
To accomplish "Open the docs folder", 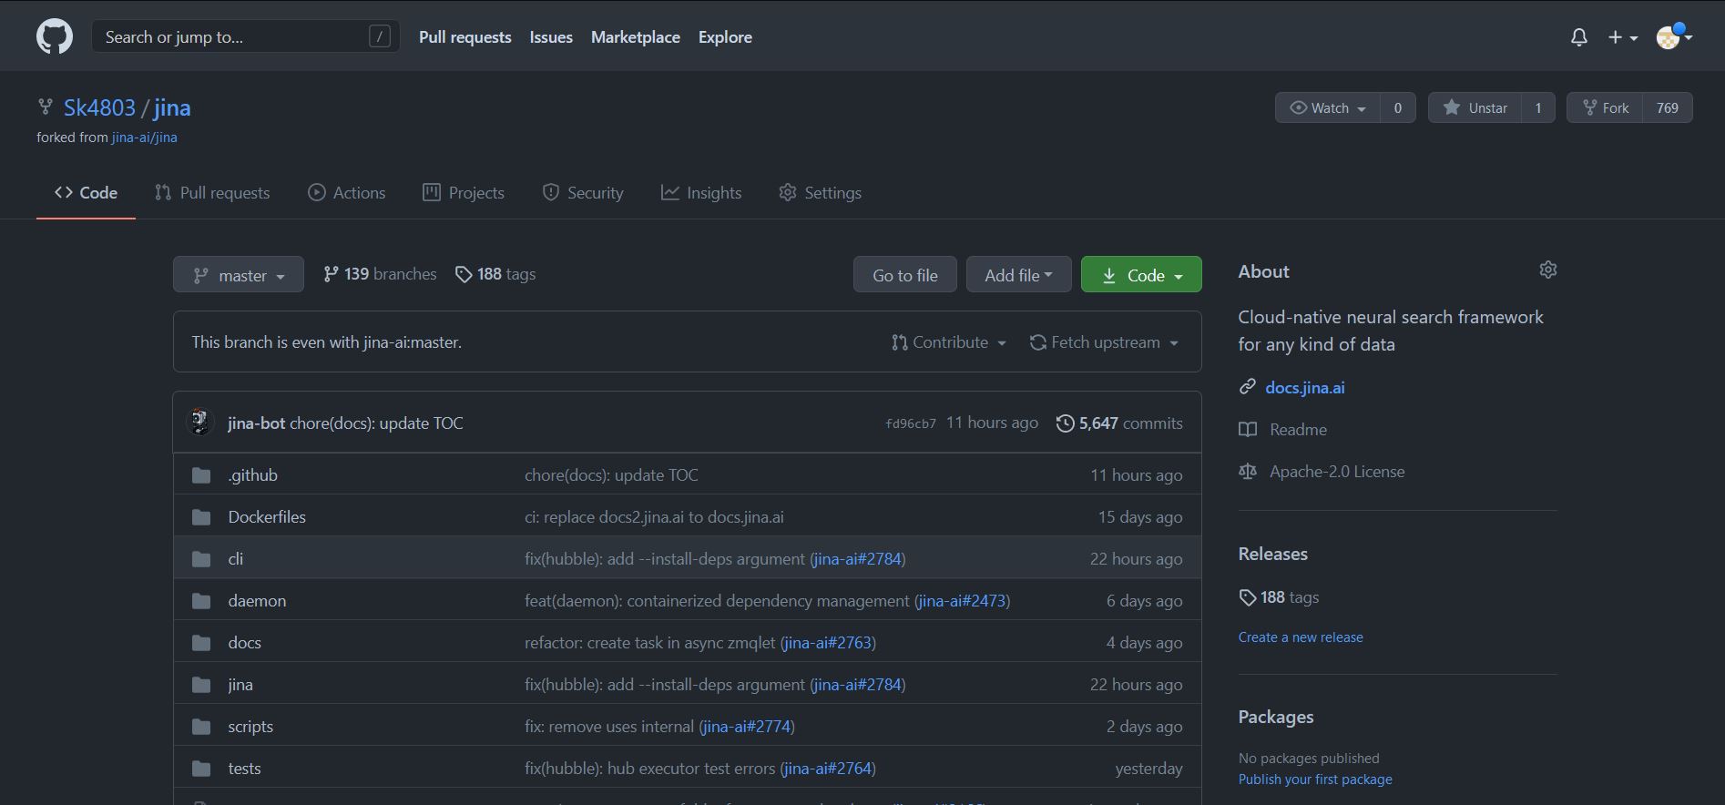I will pyautogui.click(x=244, y=643).
